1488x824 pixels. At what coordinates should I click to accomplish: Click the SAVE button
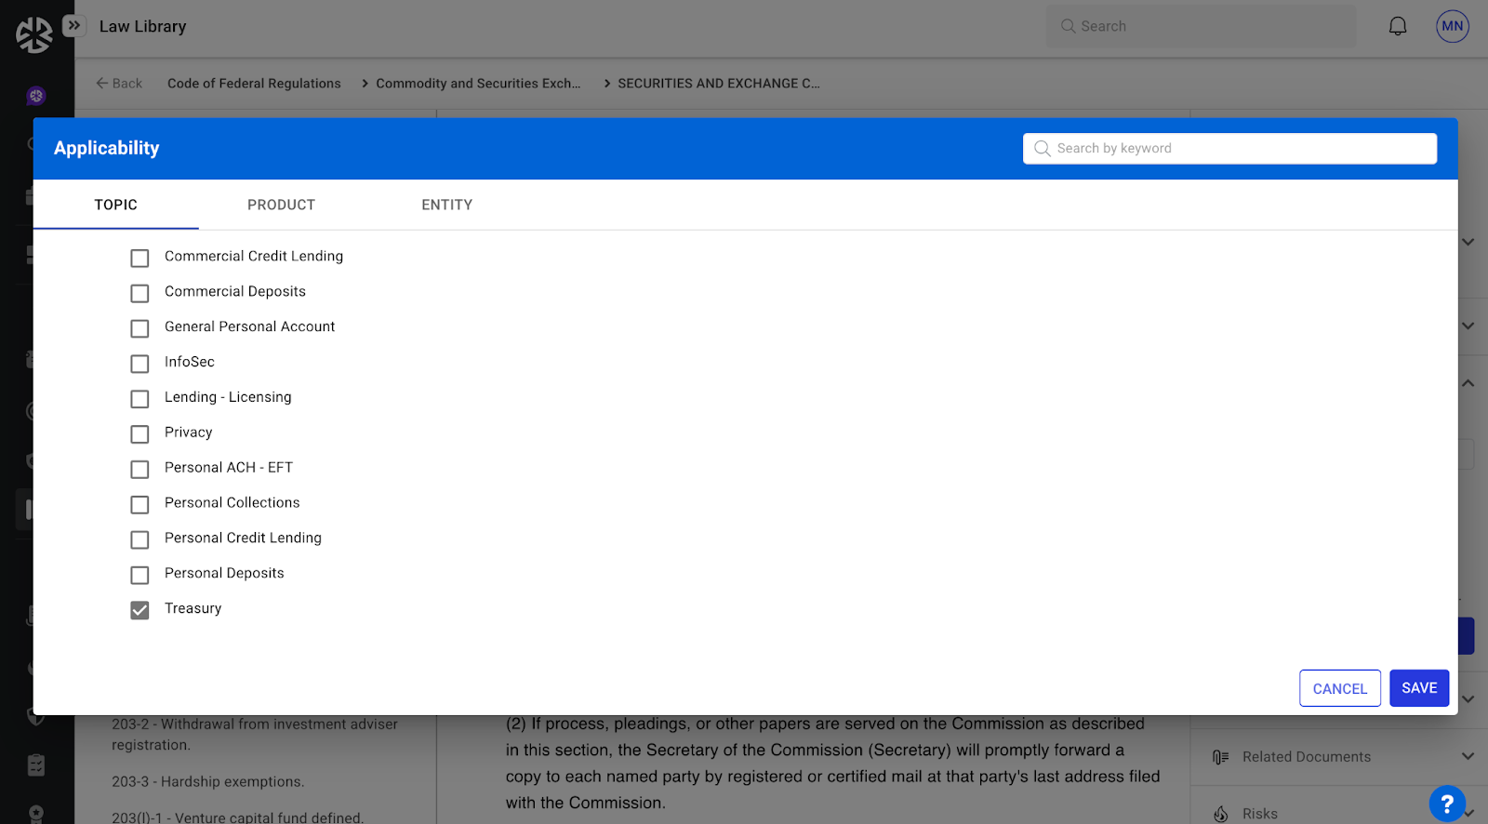[1418, 688]
